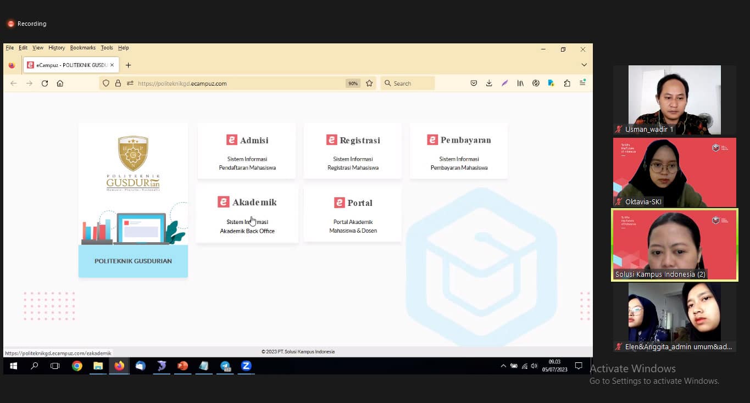Open the Windows Start menu

tap(14, 366)
